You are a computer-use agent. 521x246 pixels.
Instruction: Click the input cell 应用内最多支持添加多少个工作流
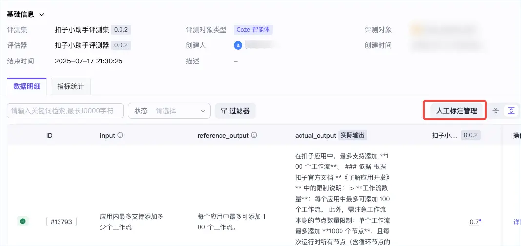[x=132, y=222]
